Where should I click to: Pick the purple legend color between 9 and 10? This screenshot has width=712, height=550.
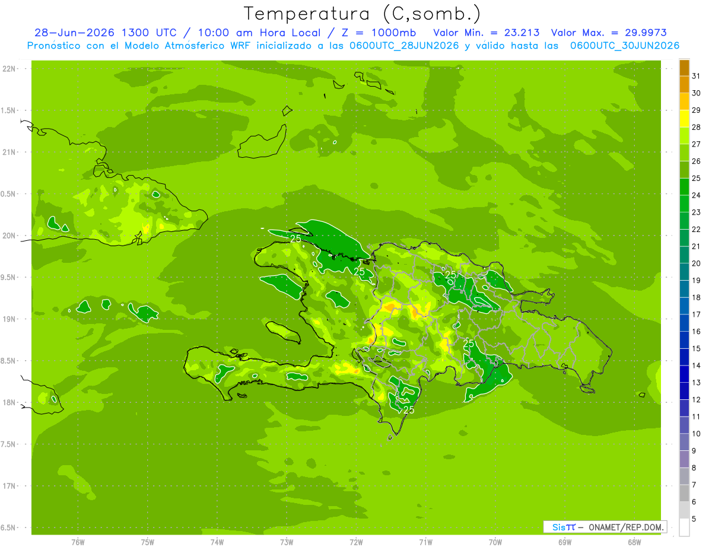pyautogui.click(x=684, y=442)
